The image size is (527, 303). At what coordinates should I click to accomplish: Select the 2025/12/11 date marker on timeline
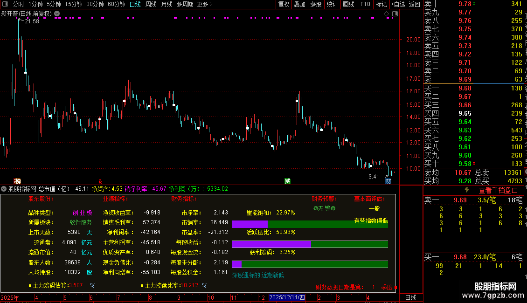point(287,297)
